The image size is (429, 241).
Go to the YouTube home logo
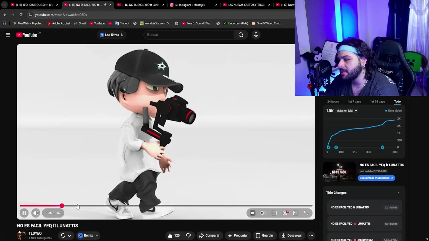click(26, 35)
